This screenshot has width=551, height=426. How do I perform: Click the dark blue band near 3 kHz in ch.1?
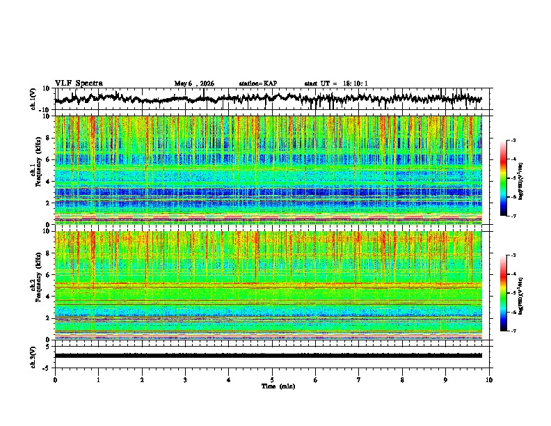(269, 192)
